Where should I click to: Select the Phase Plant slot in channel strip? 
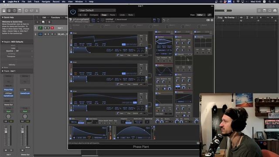[8, 90]
